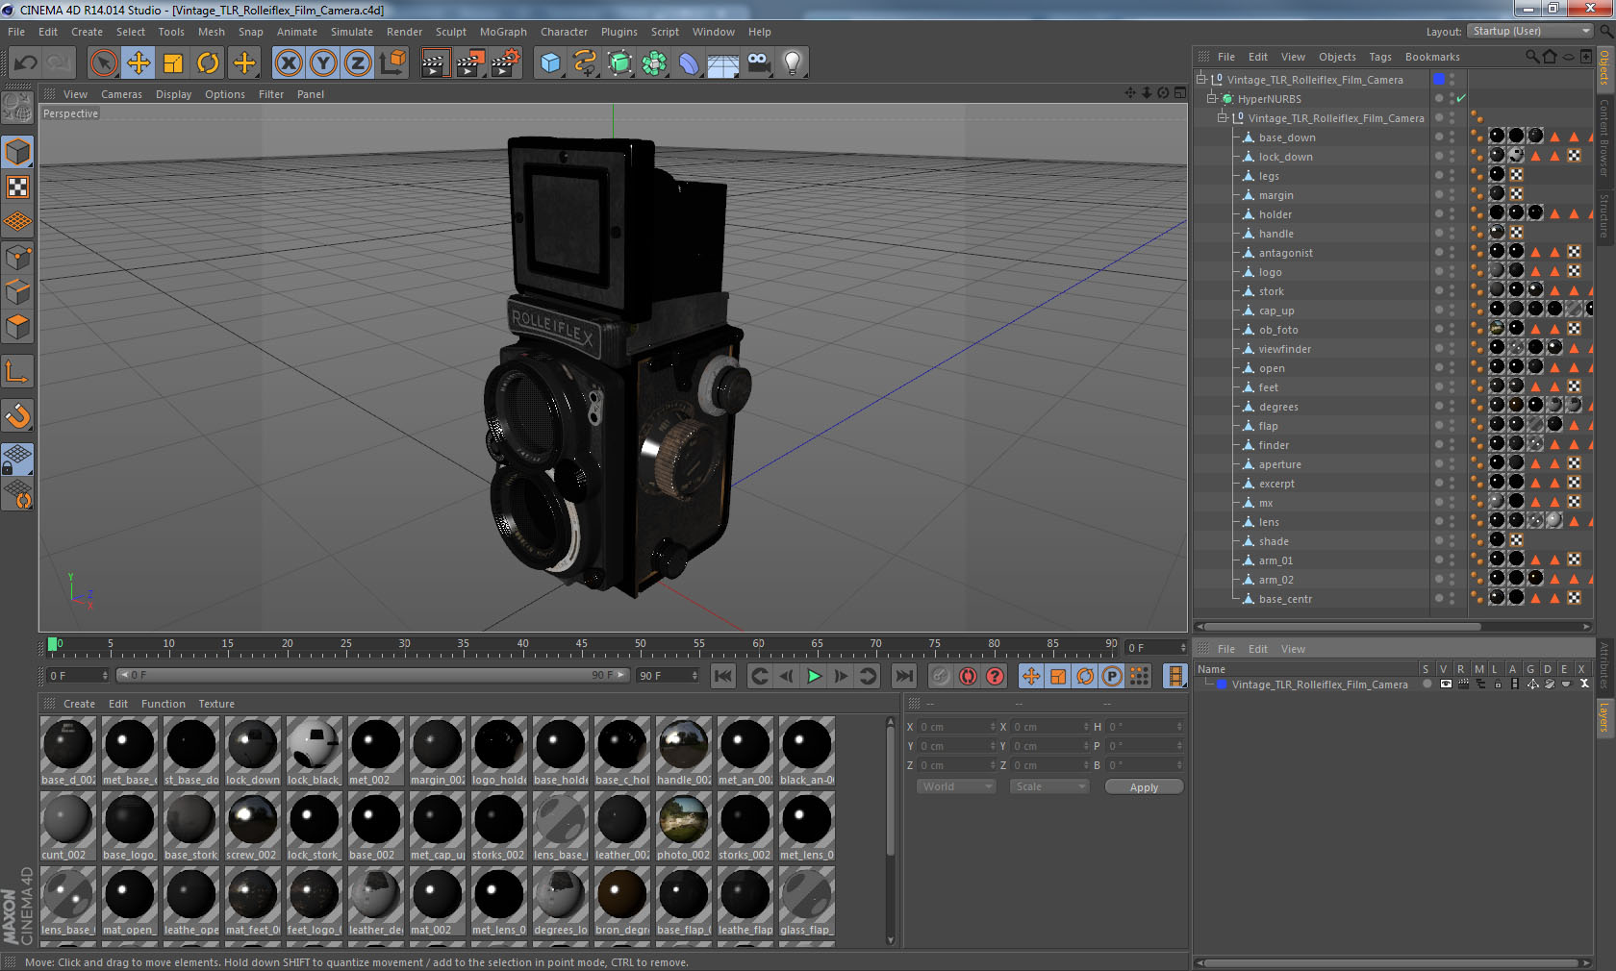Open the Material Manager Texture menu
Screen dimensions: 1616x971
coord(216,704)
